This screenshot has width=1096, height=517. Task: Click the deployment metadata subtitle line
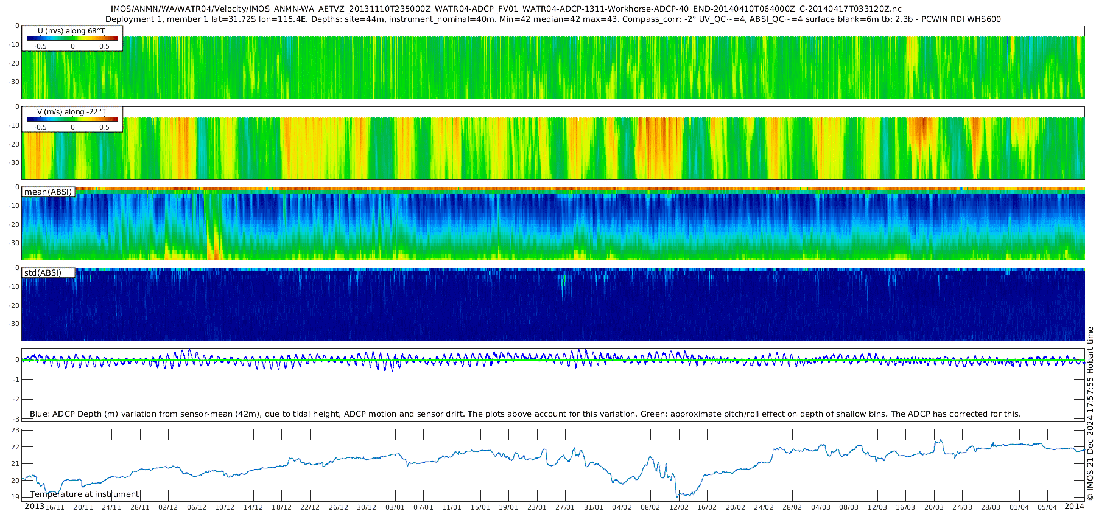click(x=553, y=19)
